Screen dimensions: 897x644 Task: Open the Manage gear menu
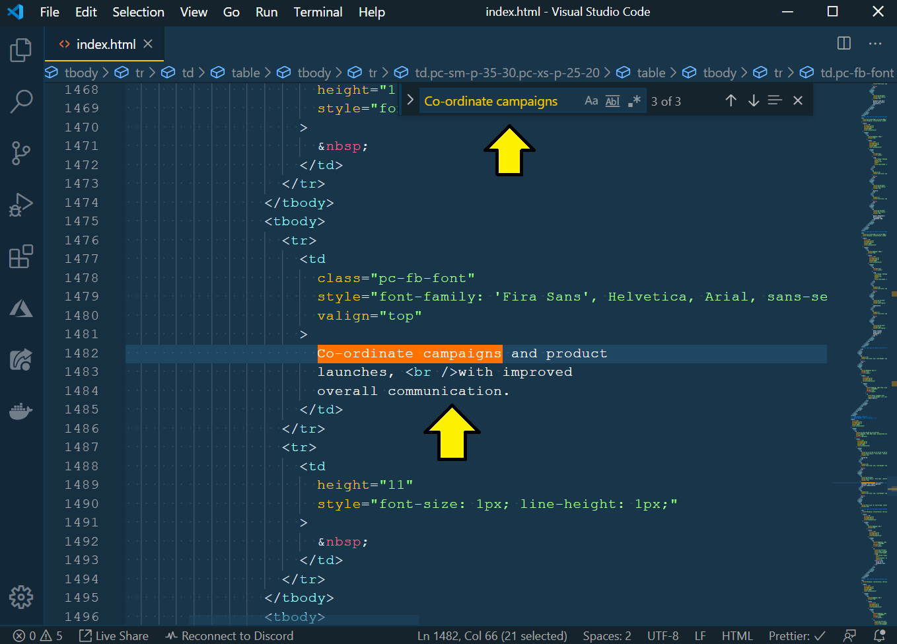tap(21, 597)
